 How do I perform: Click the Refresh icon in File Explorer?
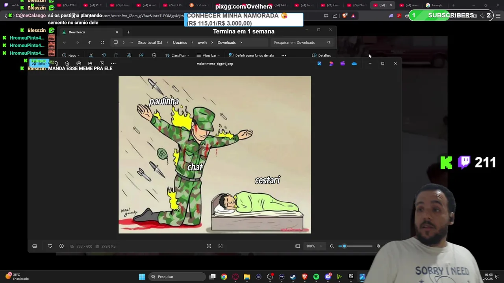coord(102,42)
